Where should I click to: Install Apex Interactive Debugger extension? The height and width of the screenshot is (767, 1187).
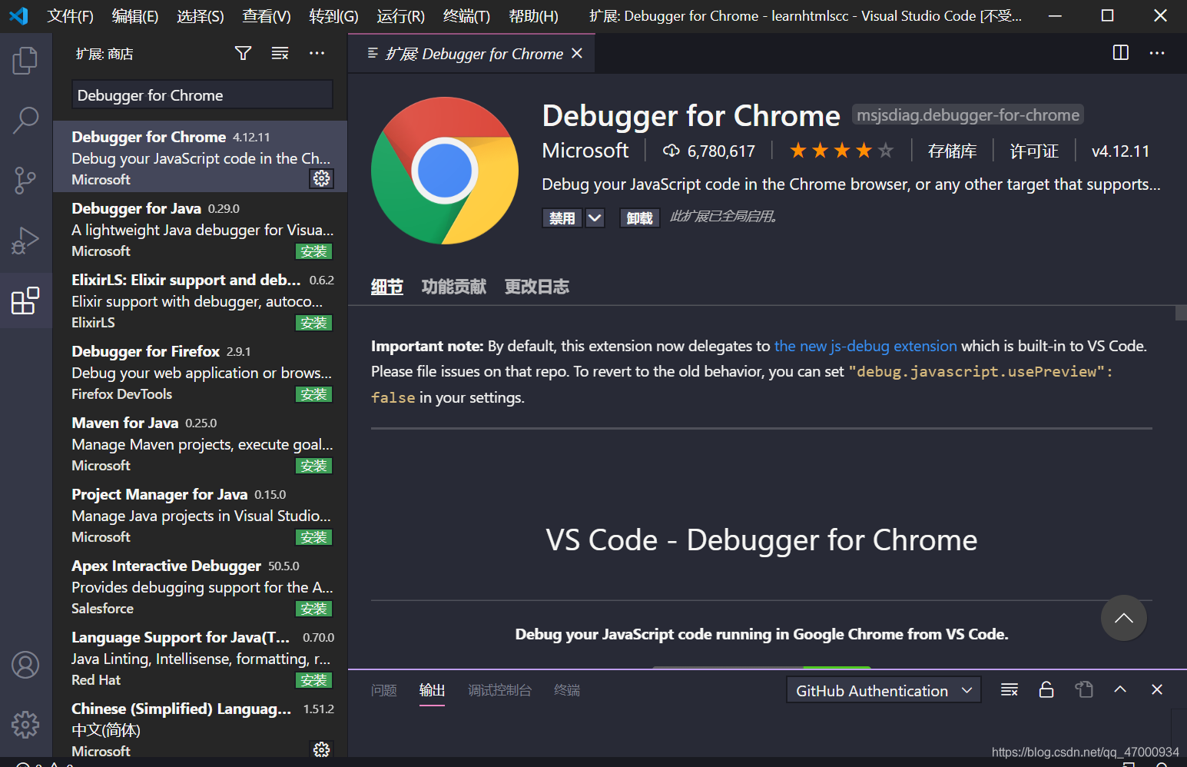[x=313, y=609]
